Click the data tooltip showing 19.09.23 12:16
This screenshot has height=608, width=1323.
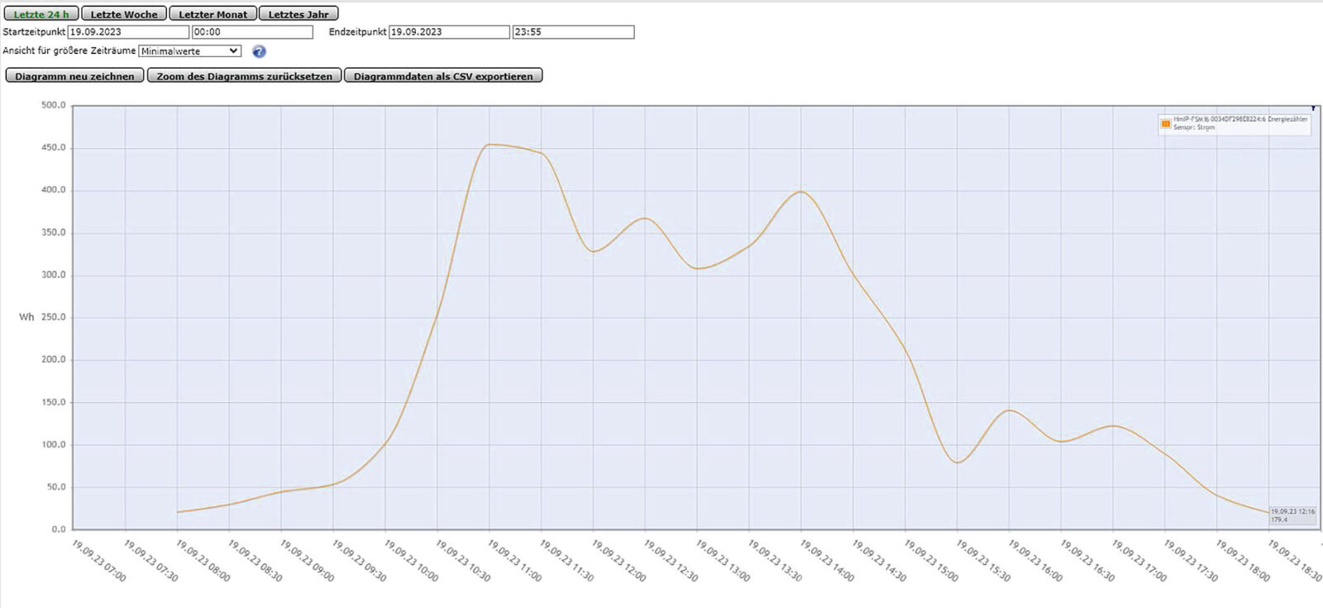click(x=1292, y=515)
